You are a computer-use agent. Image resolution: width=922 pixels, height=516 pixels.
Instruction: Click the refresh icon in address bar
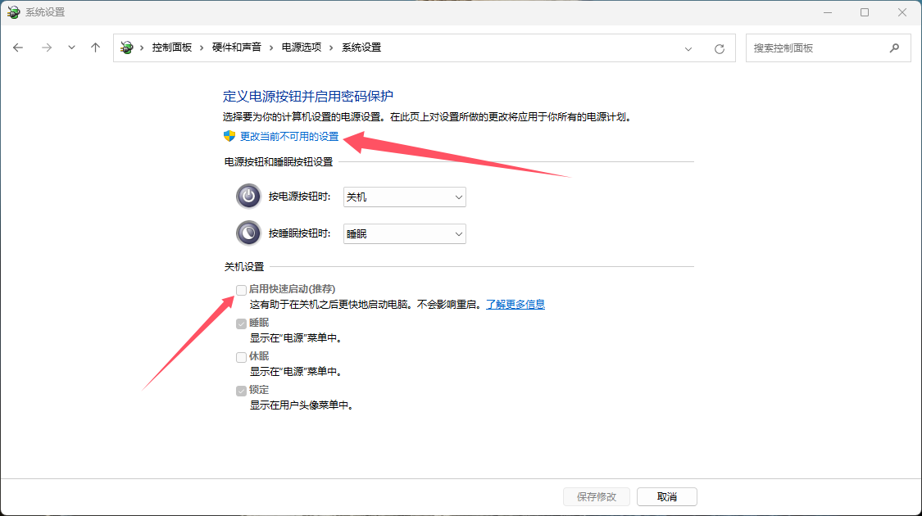coord(719,48)
